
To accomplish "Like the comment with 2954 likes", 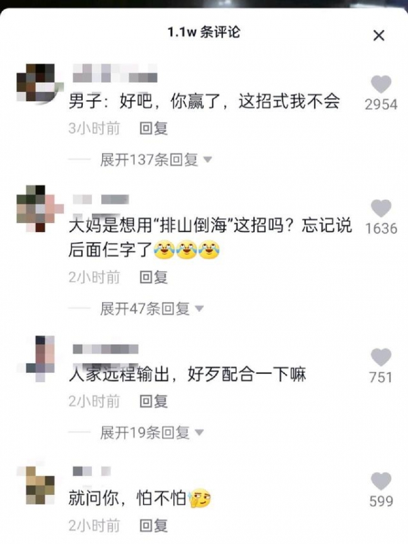I will (x=381, y=84).
